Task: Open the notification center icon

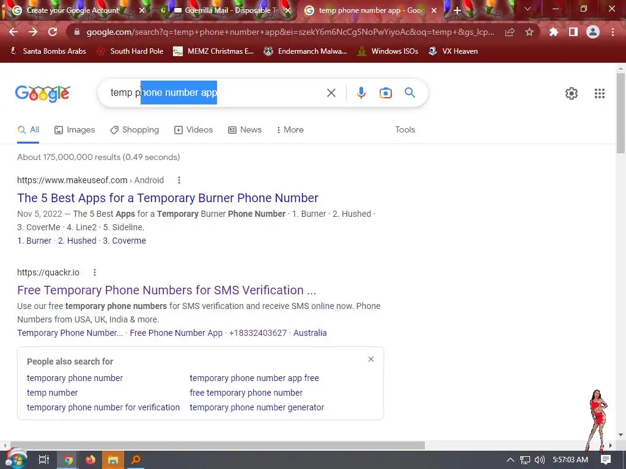Action: pyautogui.click(x=606, y=460)
